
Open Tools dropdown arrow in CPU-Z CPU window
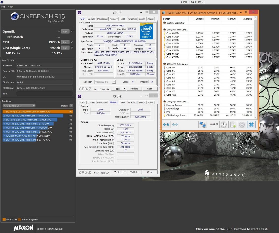click(x=124, y=89)
